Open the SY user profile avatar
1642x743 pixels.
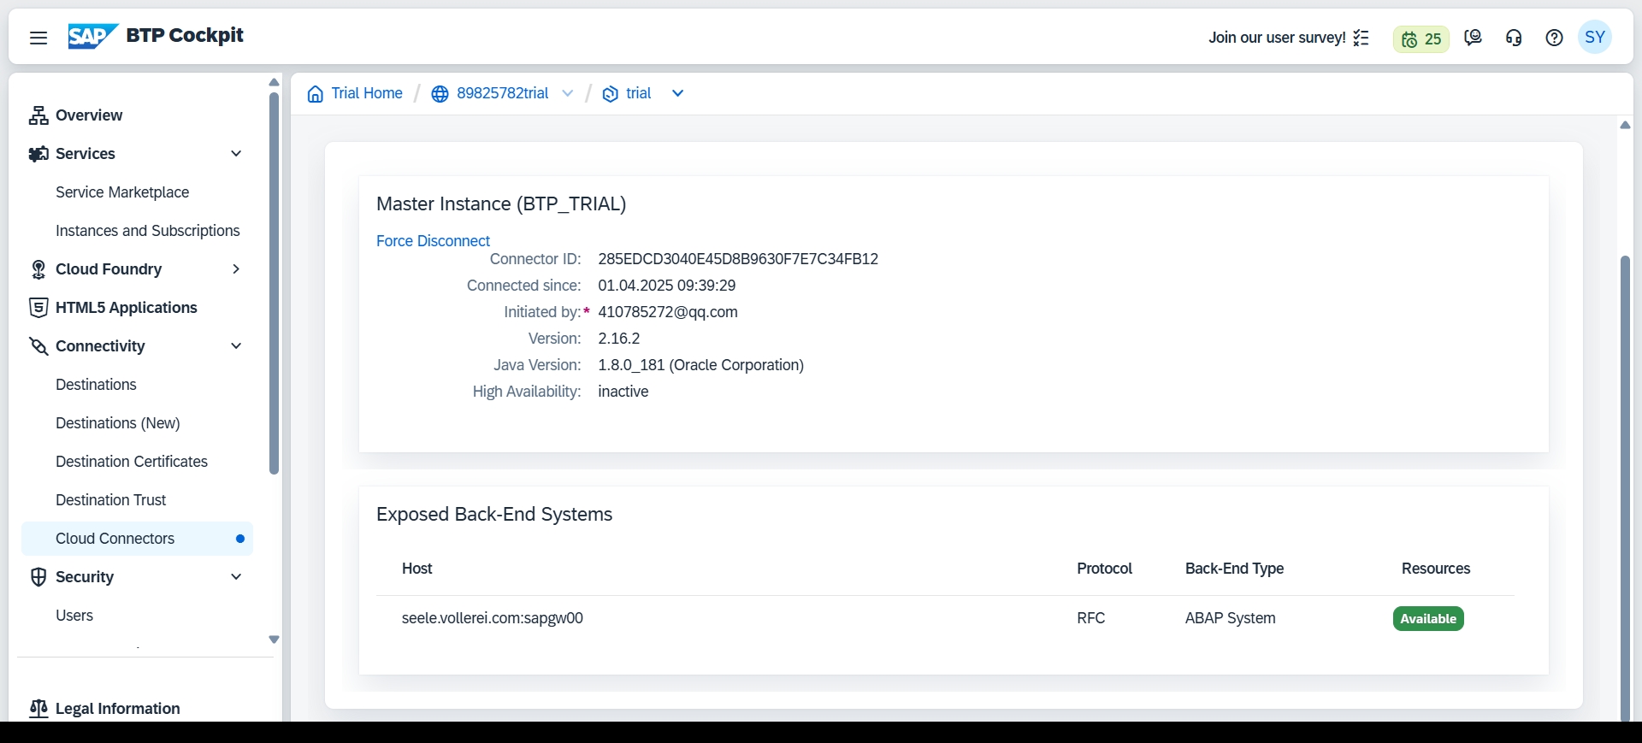(x=1594, y=37)
